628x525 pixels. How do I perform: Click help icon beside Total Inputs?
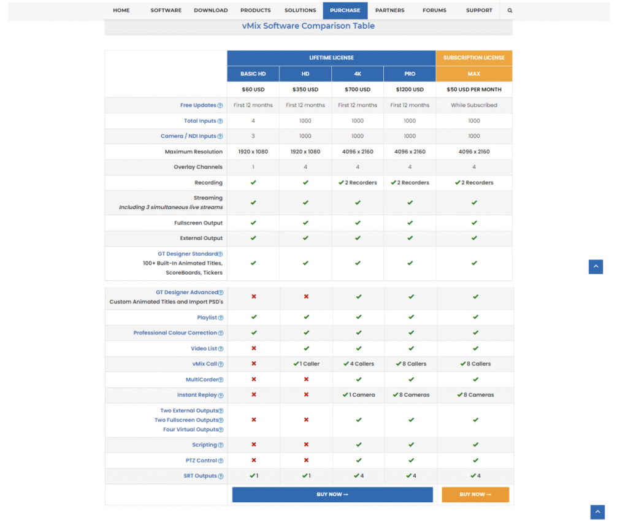(220, 121)
